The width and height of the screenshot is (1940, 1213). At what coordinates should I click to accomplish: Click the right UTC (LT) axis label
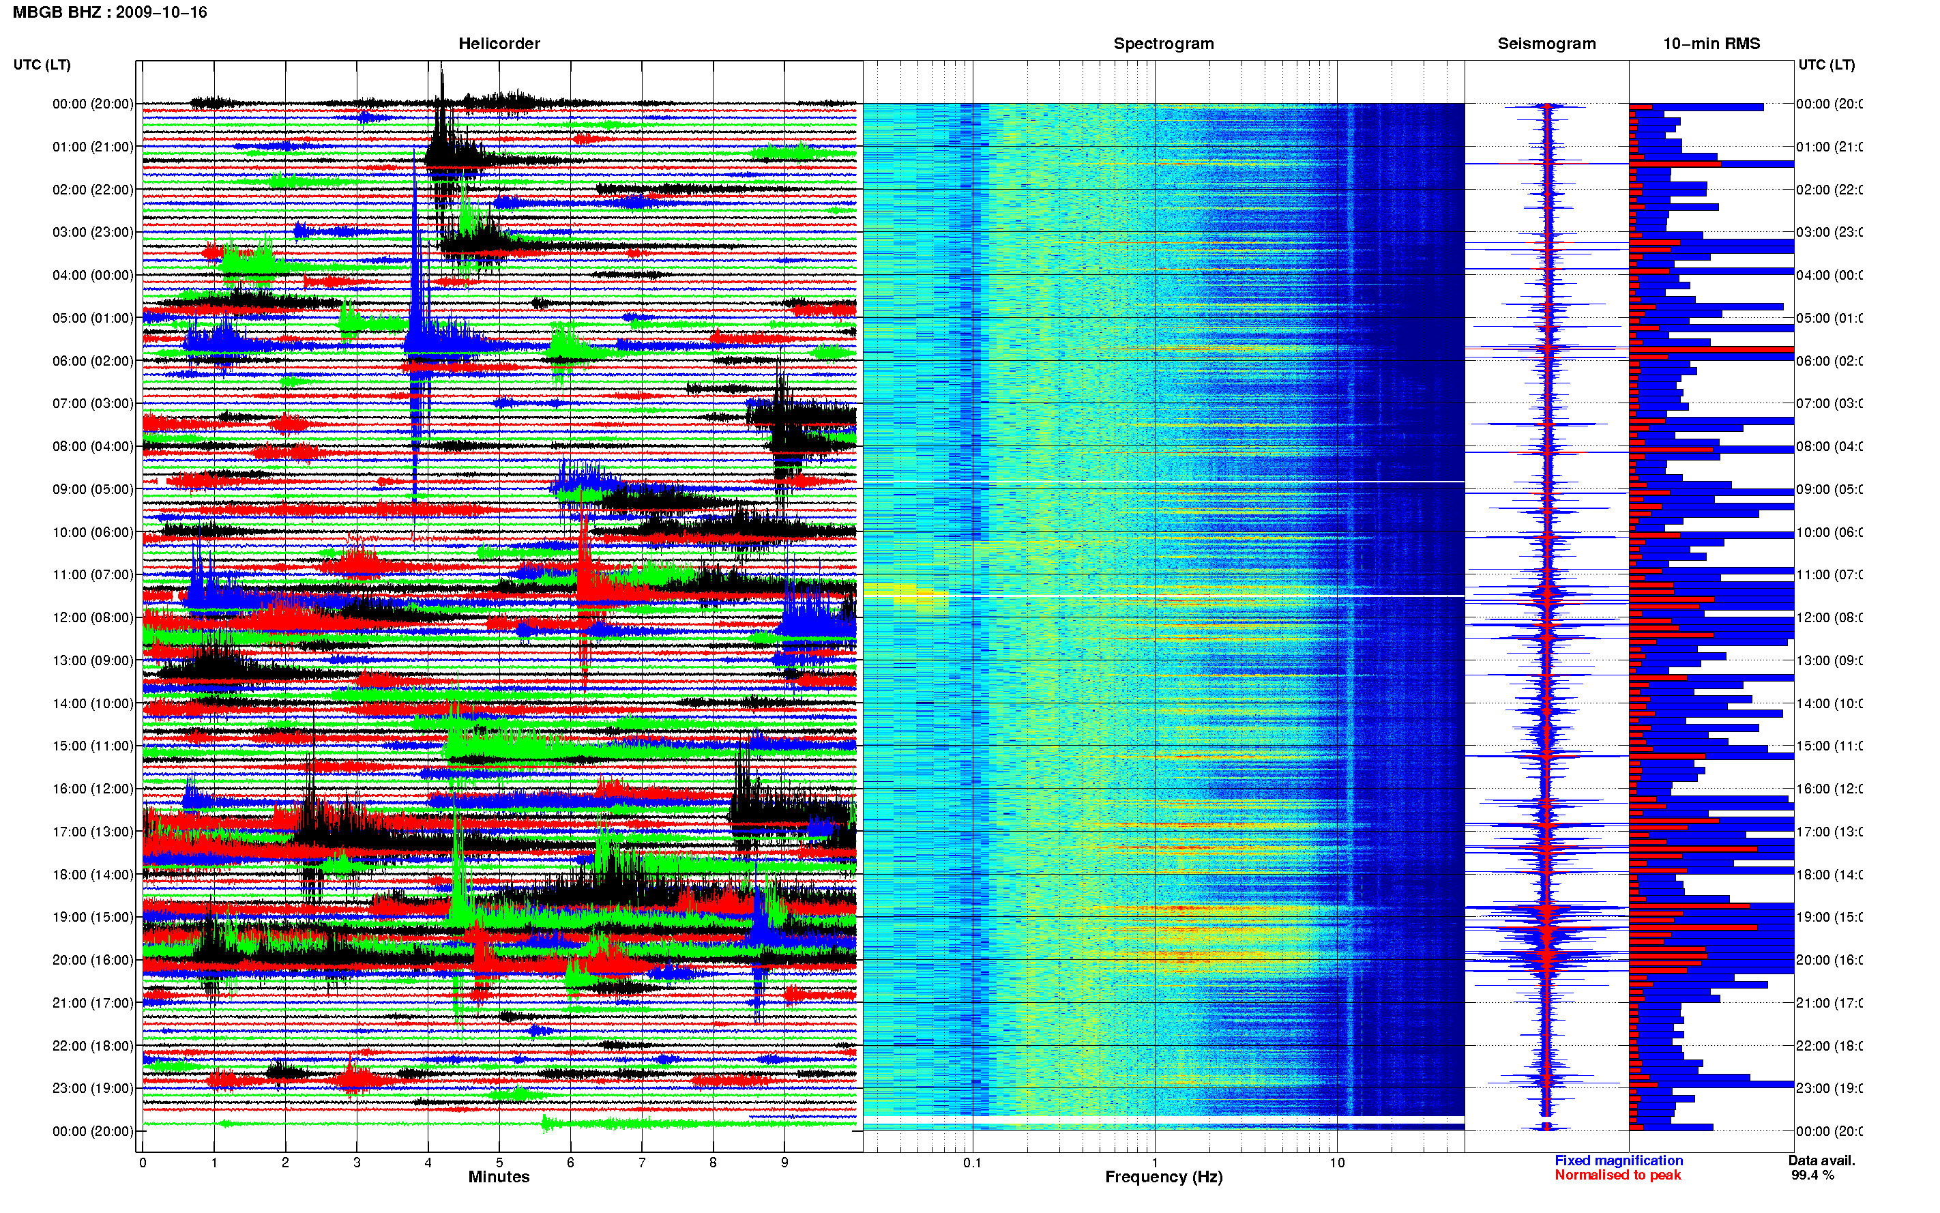click(1826, 64)
